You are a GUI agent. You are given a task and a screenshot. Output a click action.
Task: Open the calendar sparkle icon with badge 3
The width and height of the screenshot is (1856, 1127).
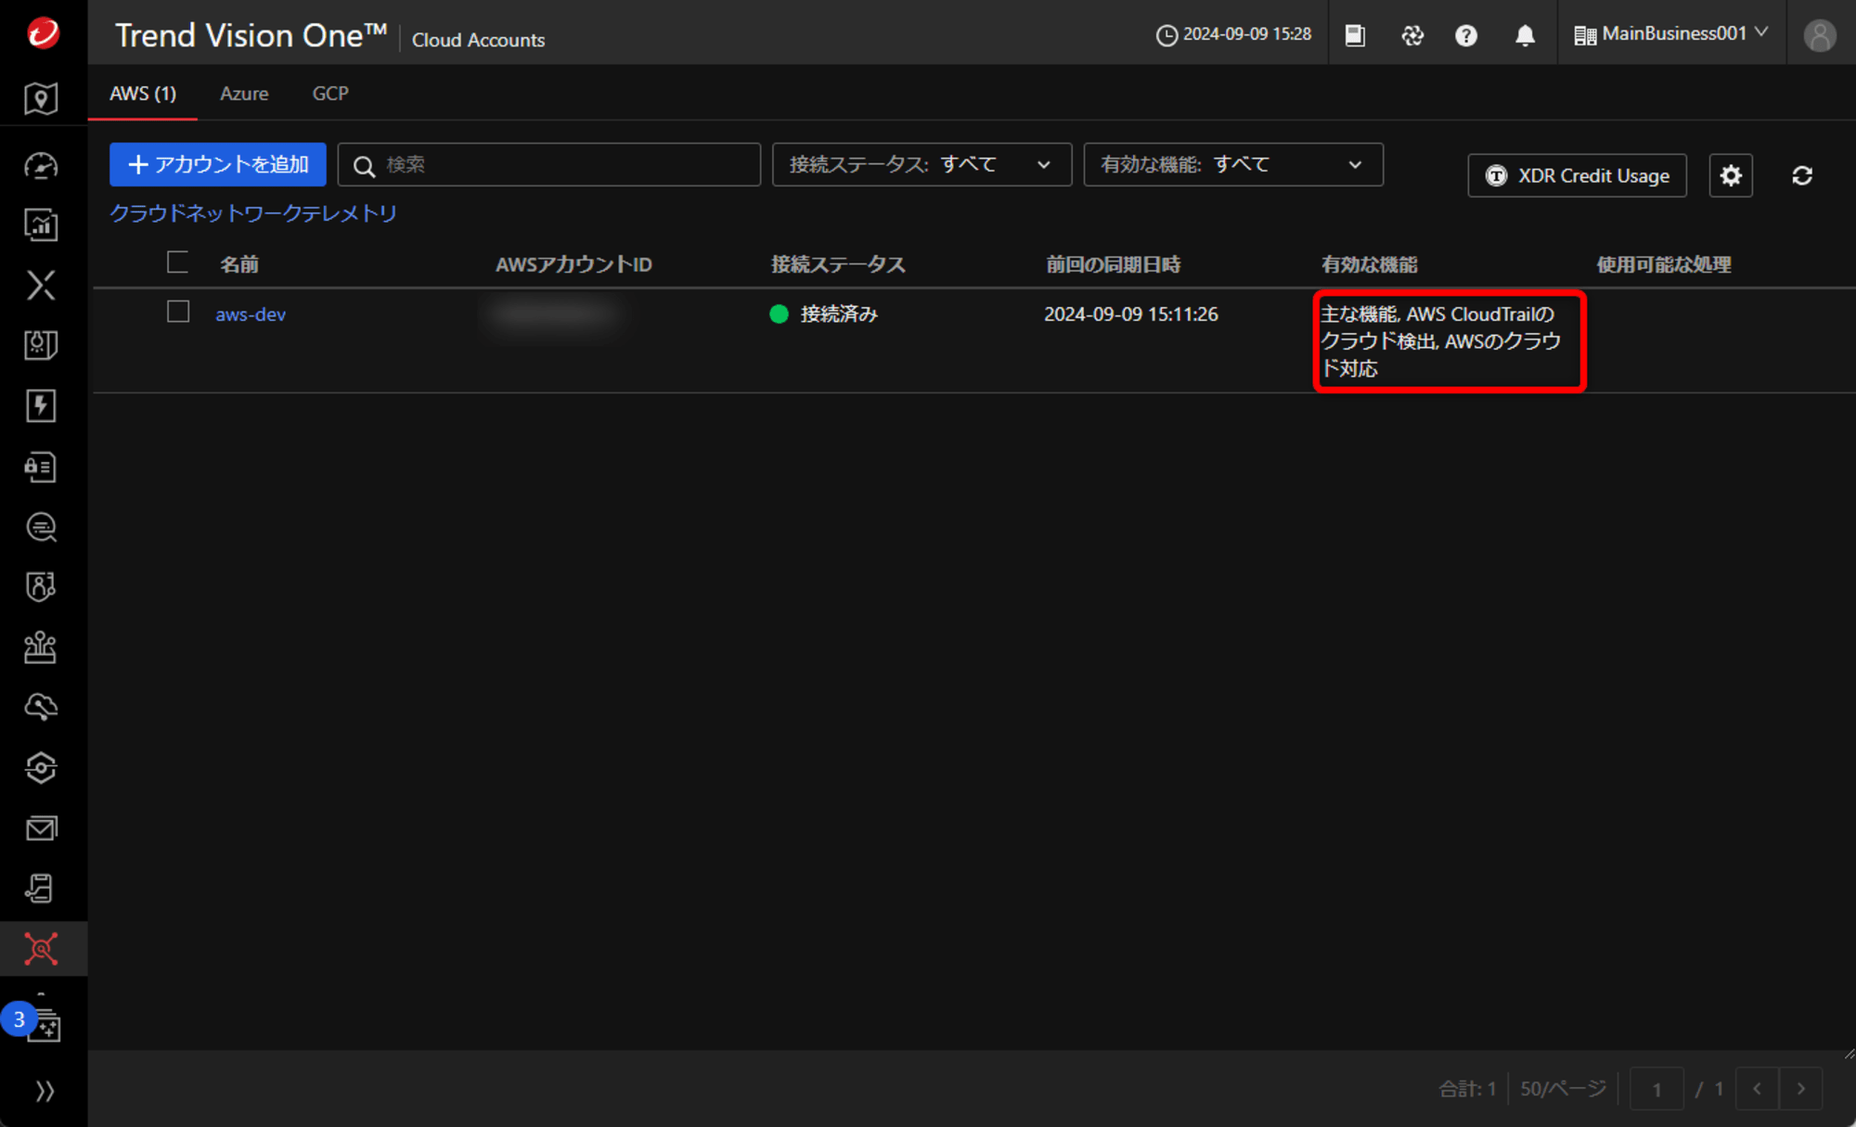point(43,1025)
